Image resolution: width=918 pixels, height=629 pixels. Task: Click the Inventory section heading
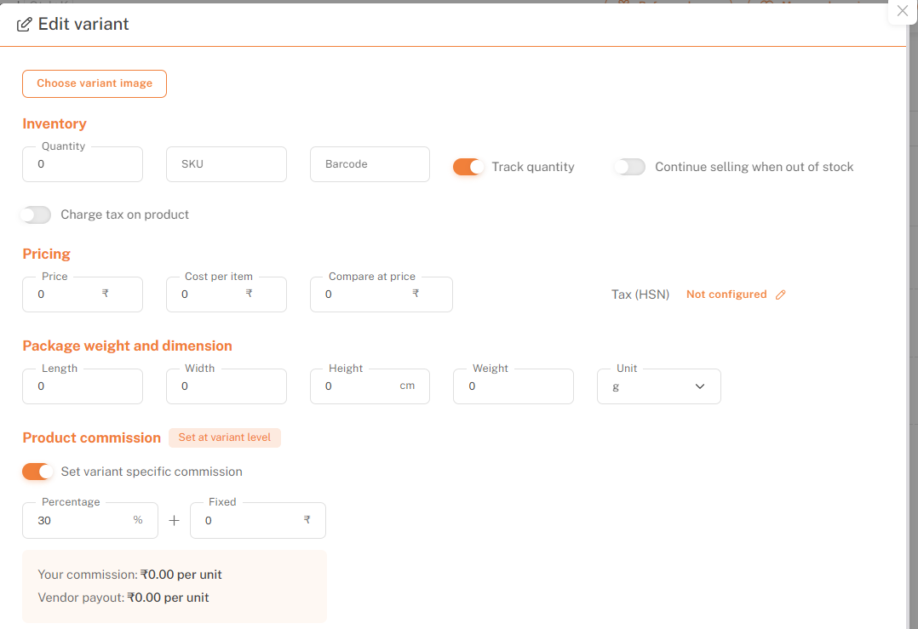click(x=55, y=124)
